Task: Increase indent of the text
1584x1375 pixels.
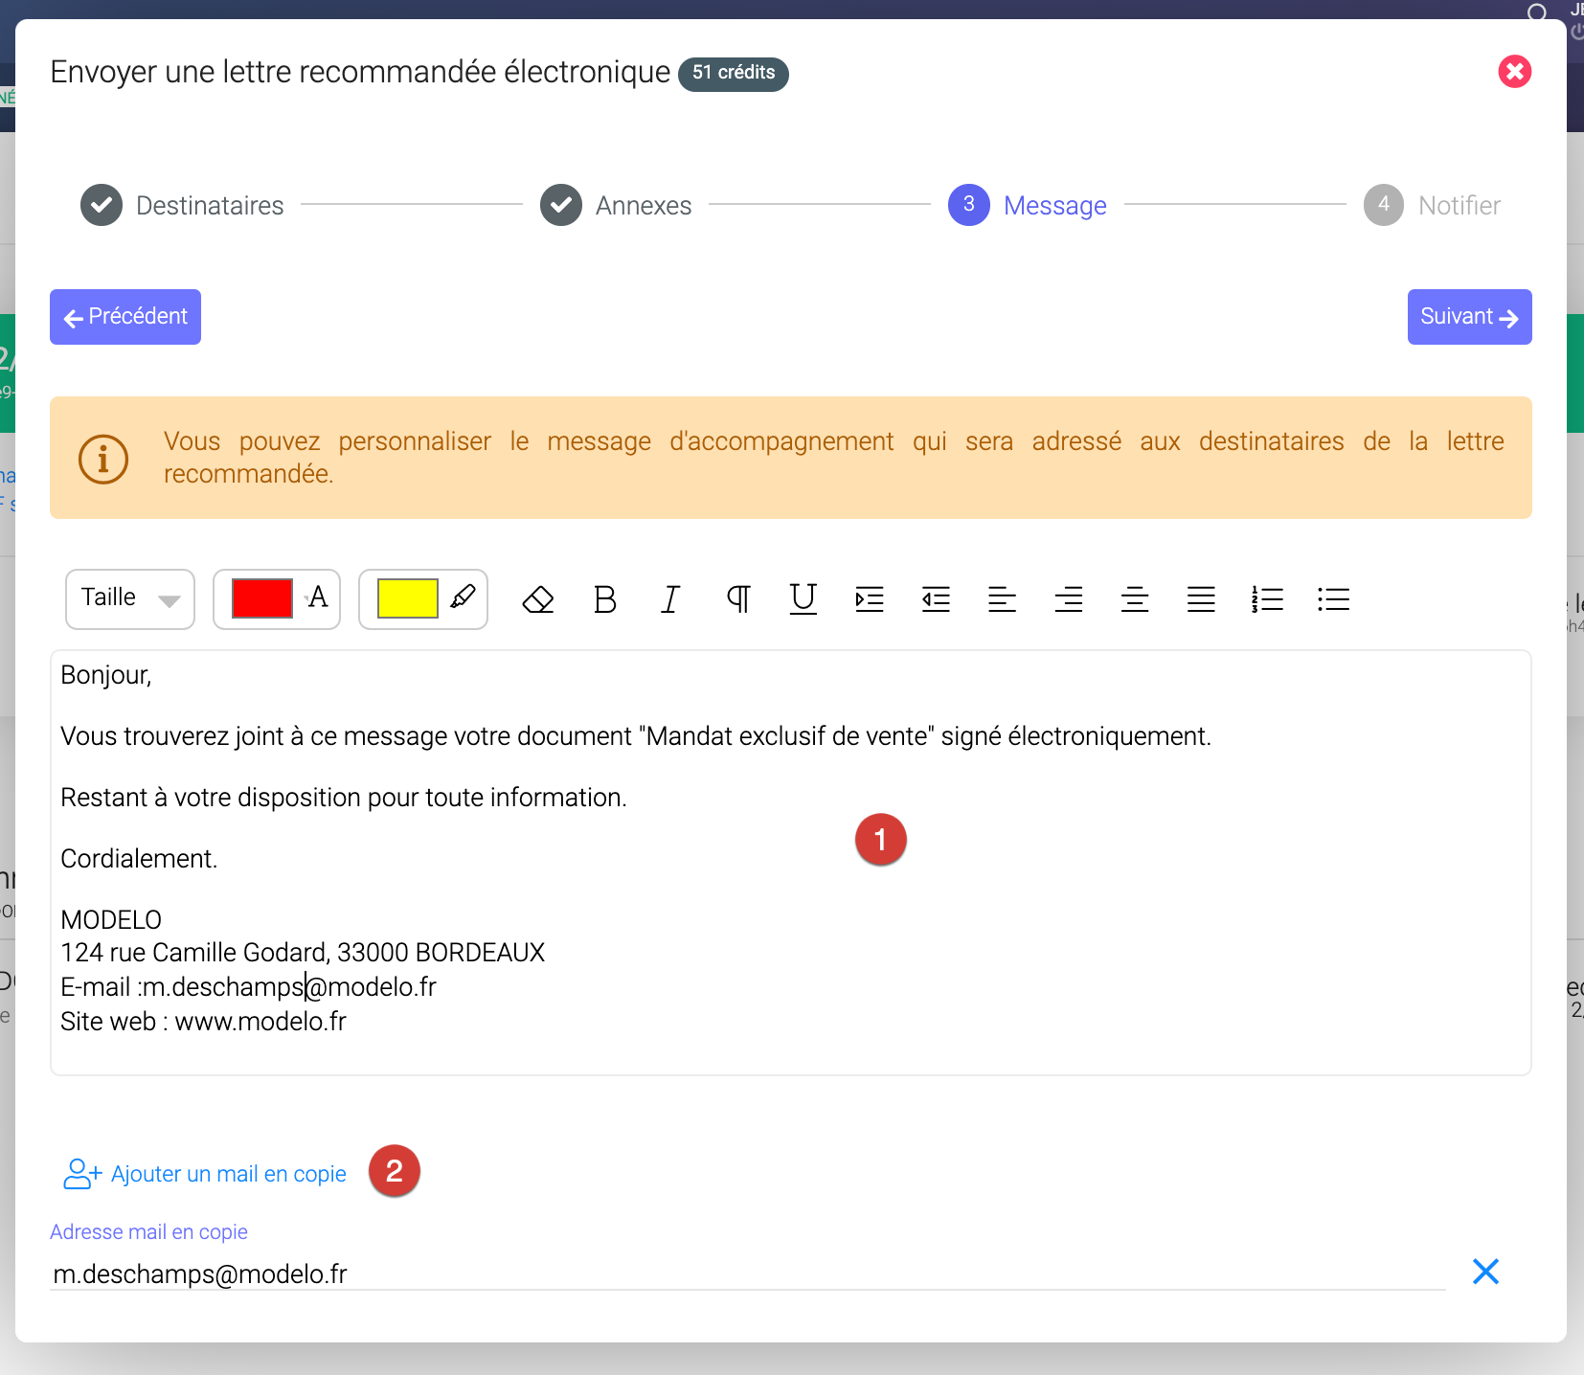Action: 870,599
